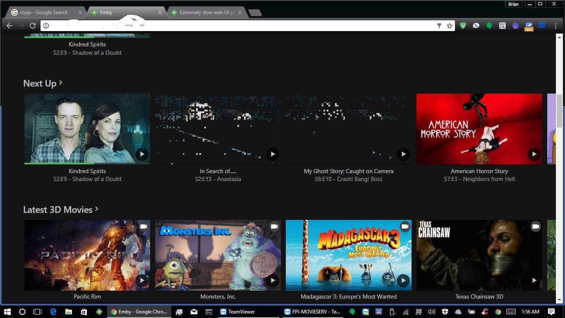
Task: Click trailer camera icon on Pacific Rim
Action: click(143, 226)
